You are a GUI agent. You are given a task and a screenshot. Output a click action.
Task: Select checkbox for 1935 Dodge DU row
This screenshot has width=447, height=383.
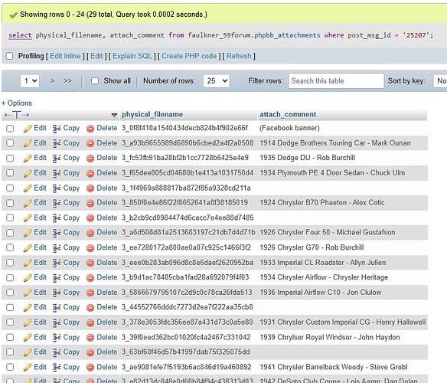click(x=10, y=158)
